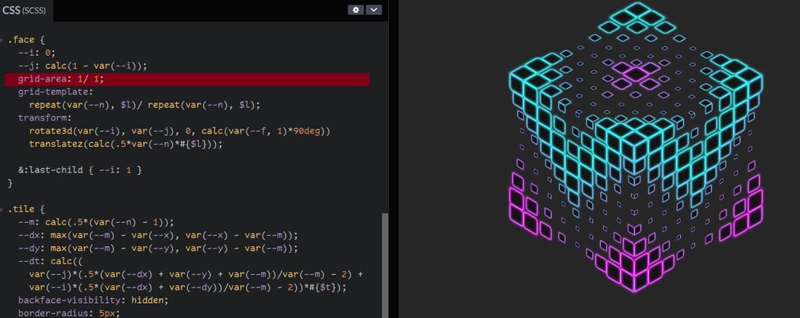The image size is (800, 318).
Task: Place cursor on '.tile {' selector line
Action: point(26,209)
